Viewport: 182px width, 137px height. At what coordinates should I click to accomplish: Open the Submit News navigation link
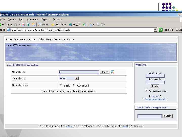coord(45,40)
